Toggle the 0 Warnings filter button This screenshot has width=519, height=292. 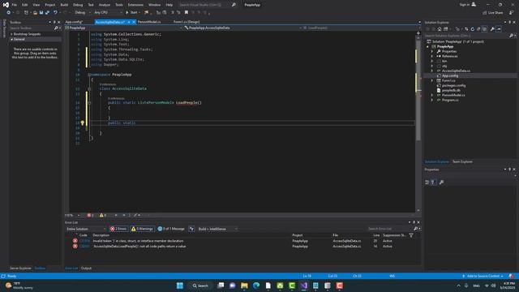point(142,229)
